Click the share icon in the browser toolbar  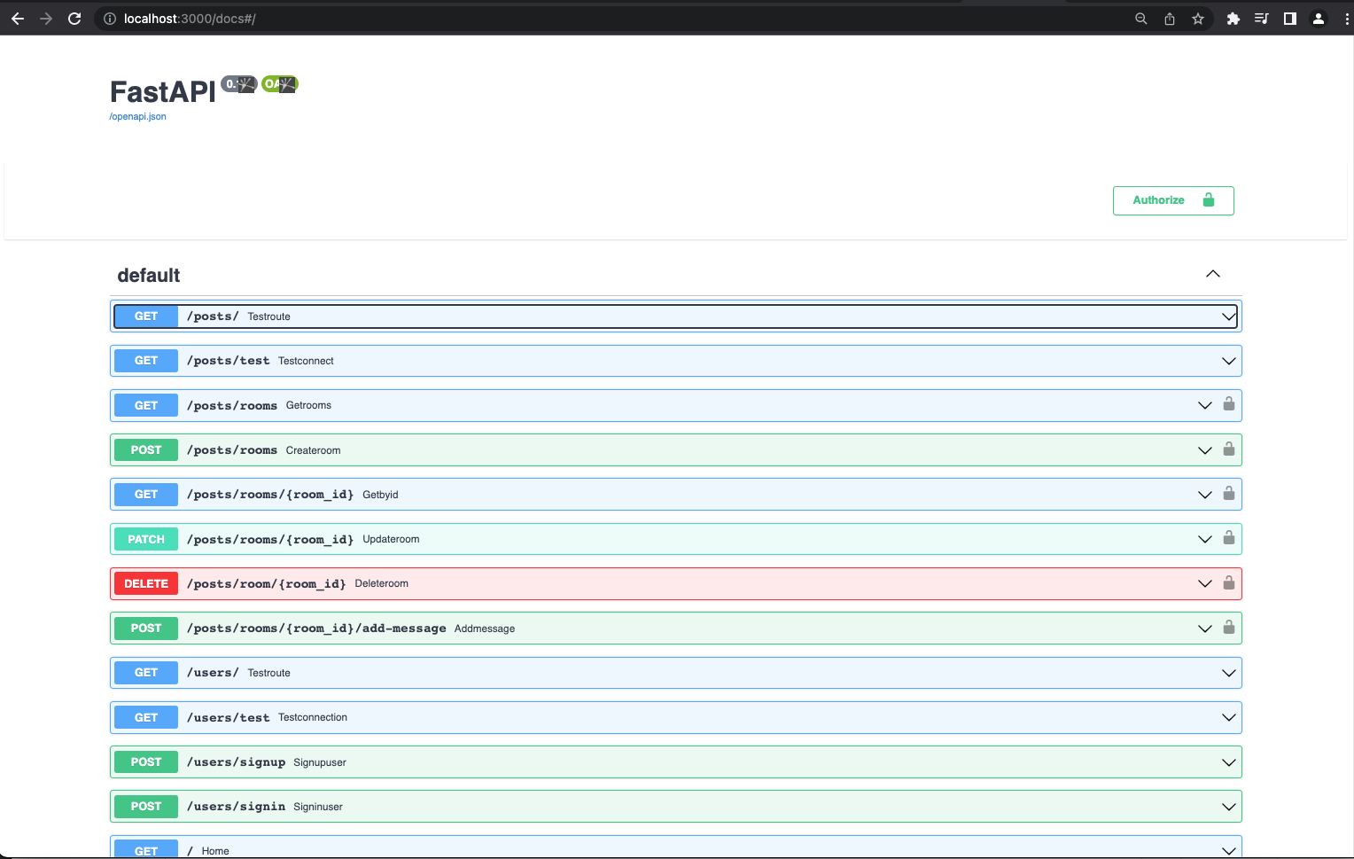1169,18
